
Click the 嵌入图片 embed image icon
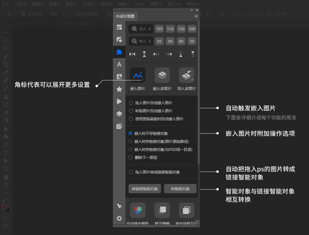click(x=138, y=75)
